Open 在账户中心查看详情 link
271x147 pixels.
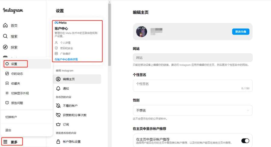point(66,59)
